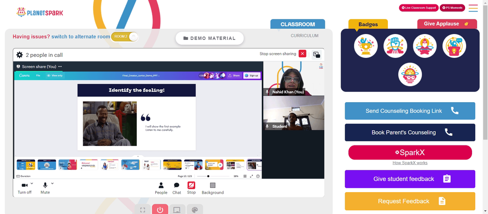Click the PlanetSpark logo
Screen dimensions: 488x214
(x=40, y=13)
